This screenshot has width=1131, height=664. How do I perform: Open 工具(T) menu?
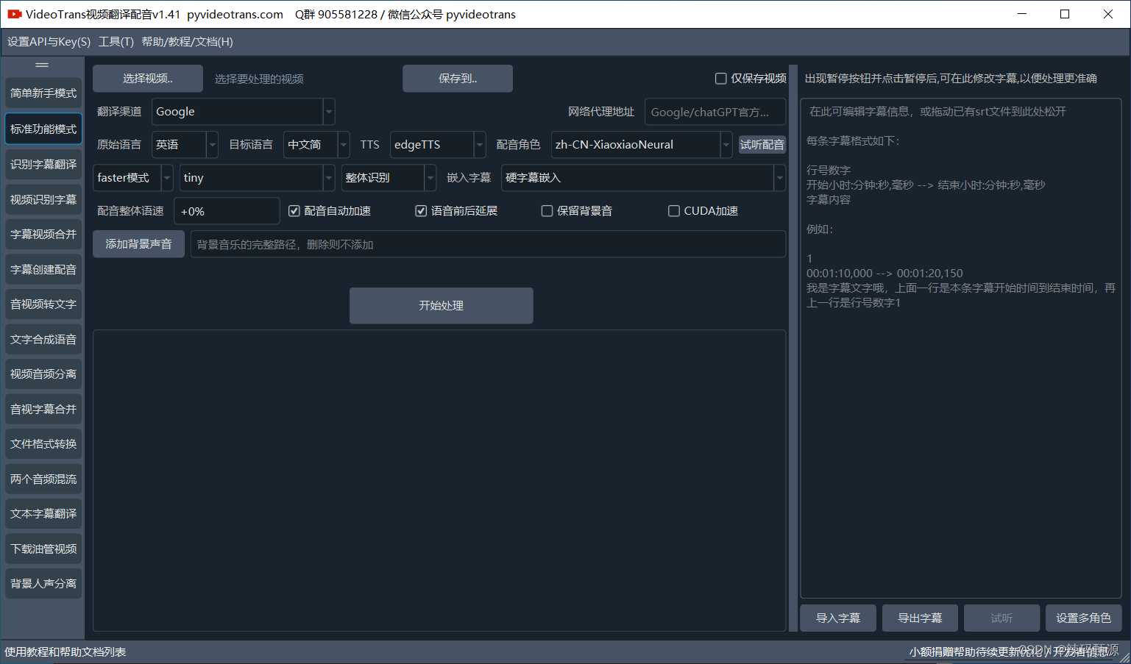(116, 42)
